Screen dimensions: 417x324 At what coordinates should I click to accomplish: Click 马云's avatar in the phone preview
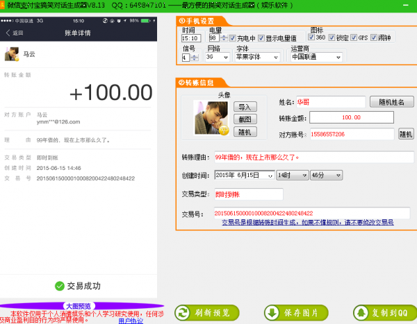coord(12,54)
